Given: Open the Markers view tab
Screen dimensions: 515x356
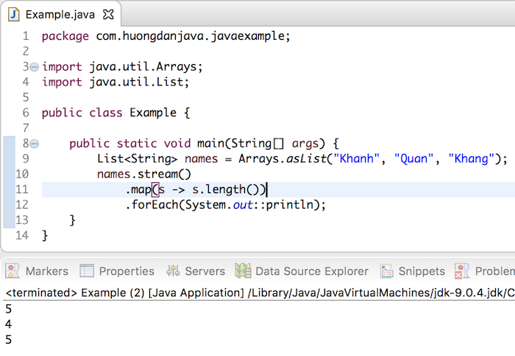Looking at the screenshot, I should pos(37,271).
